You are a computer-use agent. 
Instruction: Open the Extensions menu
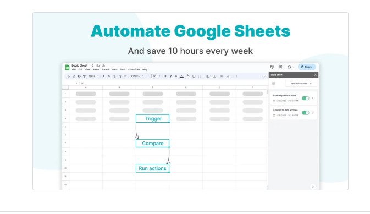[x=134, y=70]
